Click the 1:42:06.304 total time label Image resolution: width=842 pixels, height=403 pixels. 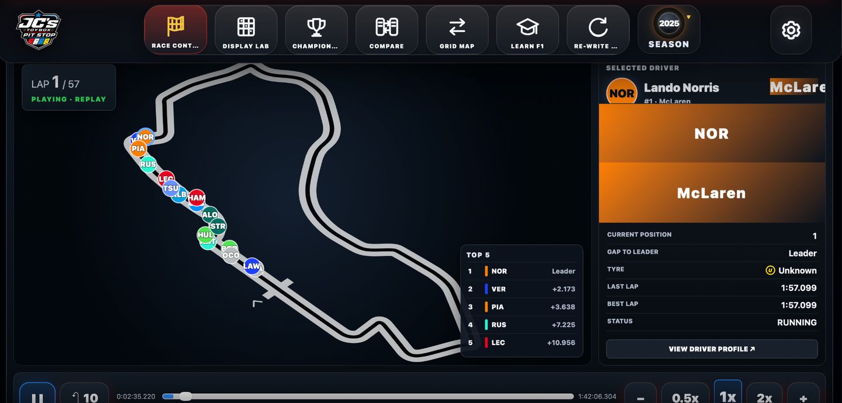(x=598, y=397)
